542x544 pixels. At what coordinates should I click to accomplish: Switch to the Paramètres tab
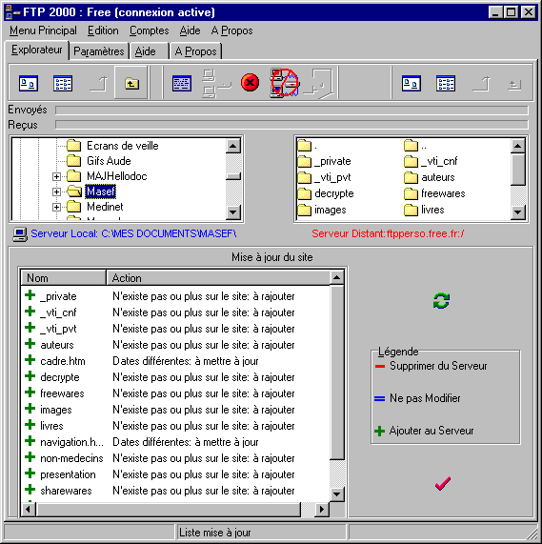coord(99,51)
